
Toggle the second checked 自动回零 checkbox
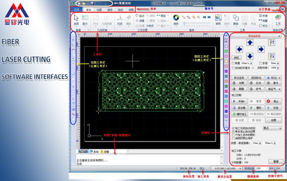[233, 132]
